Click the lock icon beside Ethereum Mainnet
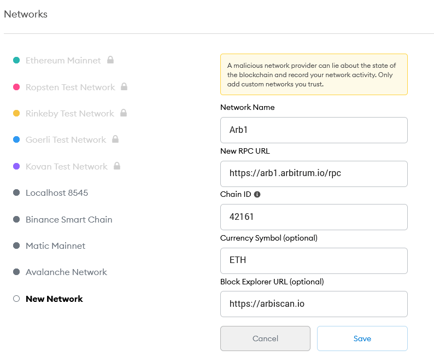The height and width of the screenshot is (362, 434). point(110,60)
